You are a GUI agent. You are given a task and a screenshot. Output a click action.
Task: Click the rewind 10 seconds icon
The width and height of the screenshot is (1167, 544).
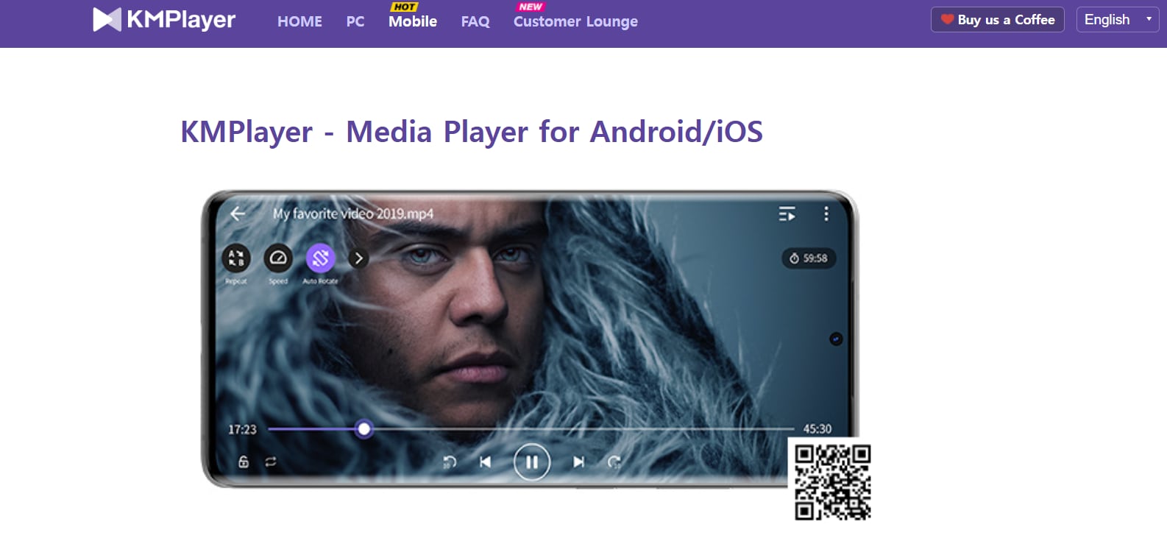(450, 462)
